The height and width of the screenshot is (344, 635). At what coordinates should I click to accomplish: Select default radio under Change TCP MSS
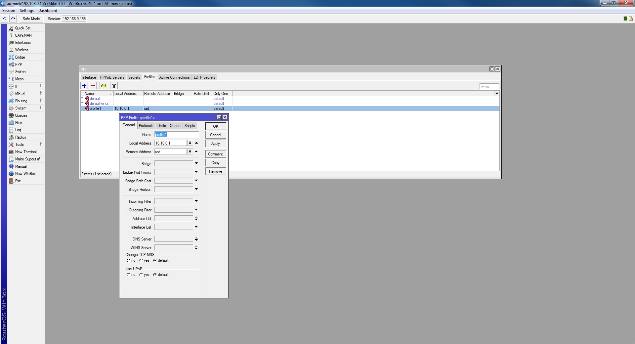155,260
